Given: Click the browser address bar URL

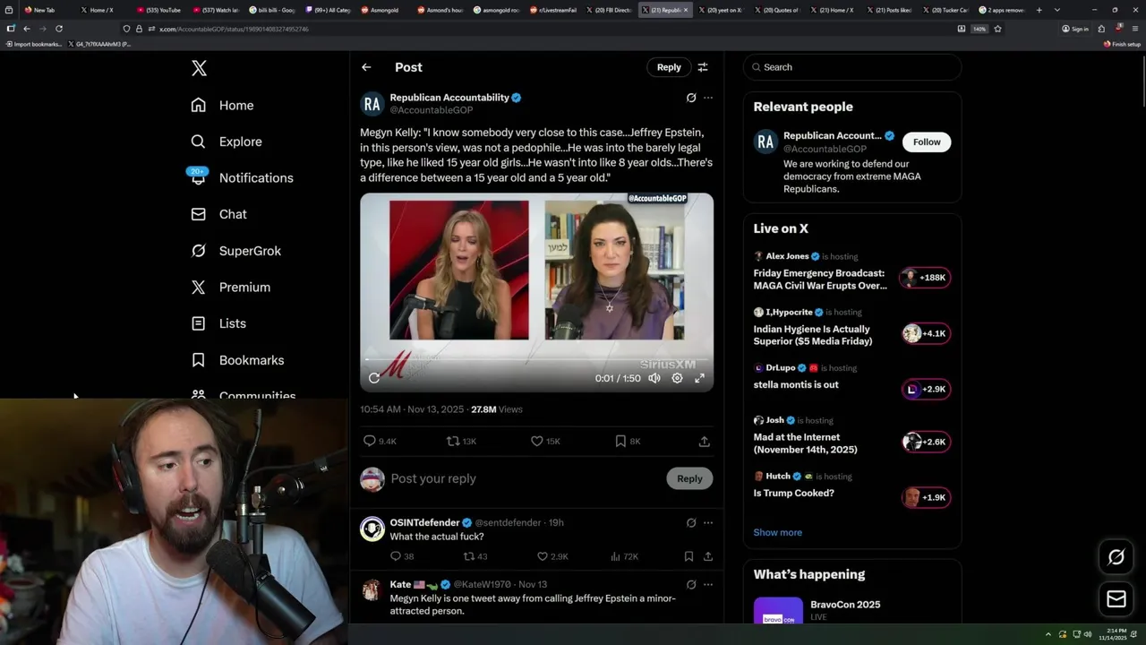Looking at the screenshot, I should point(234,29).
